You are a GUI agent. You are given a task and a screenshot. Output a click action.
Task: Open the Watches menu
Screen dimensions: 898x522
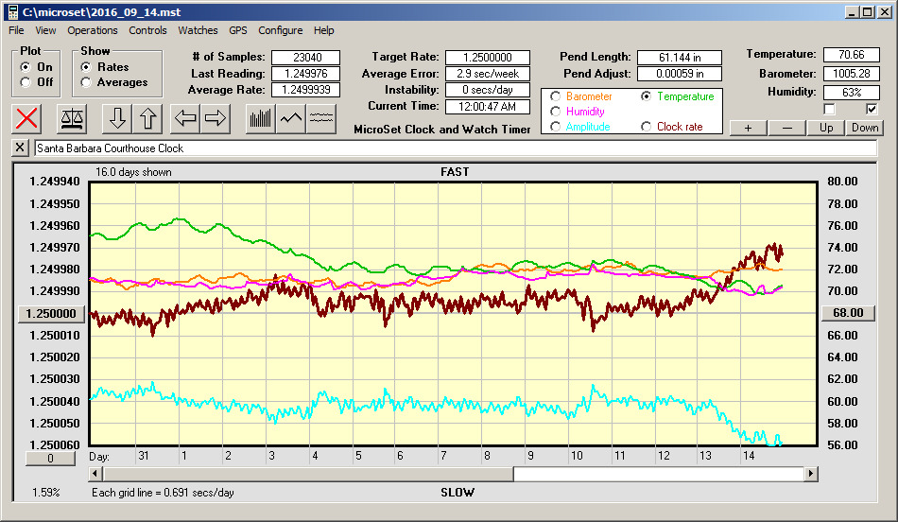[x=198, y=30]
